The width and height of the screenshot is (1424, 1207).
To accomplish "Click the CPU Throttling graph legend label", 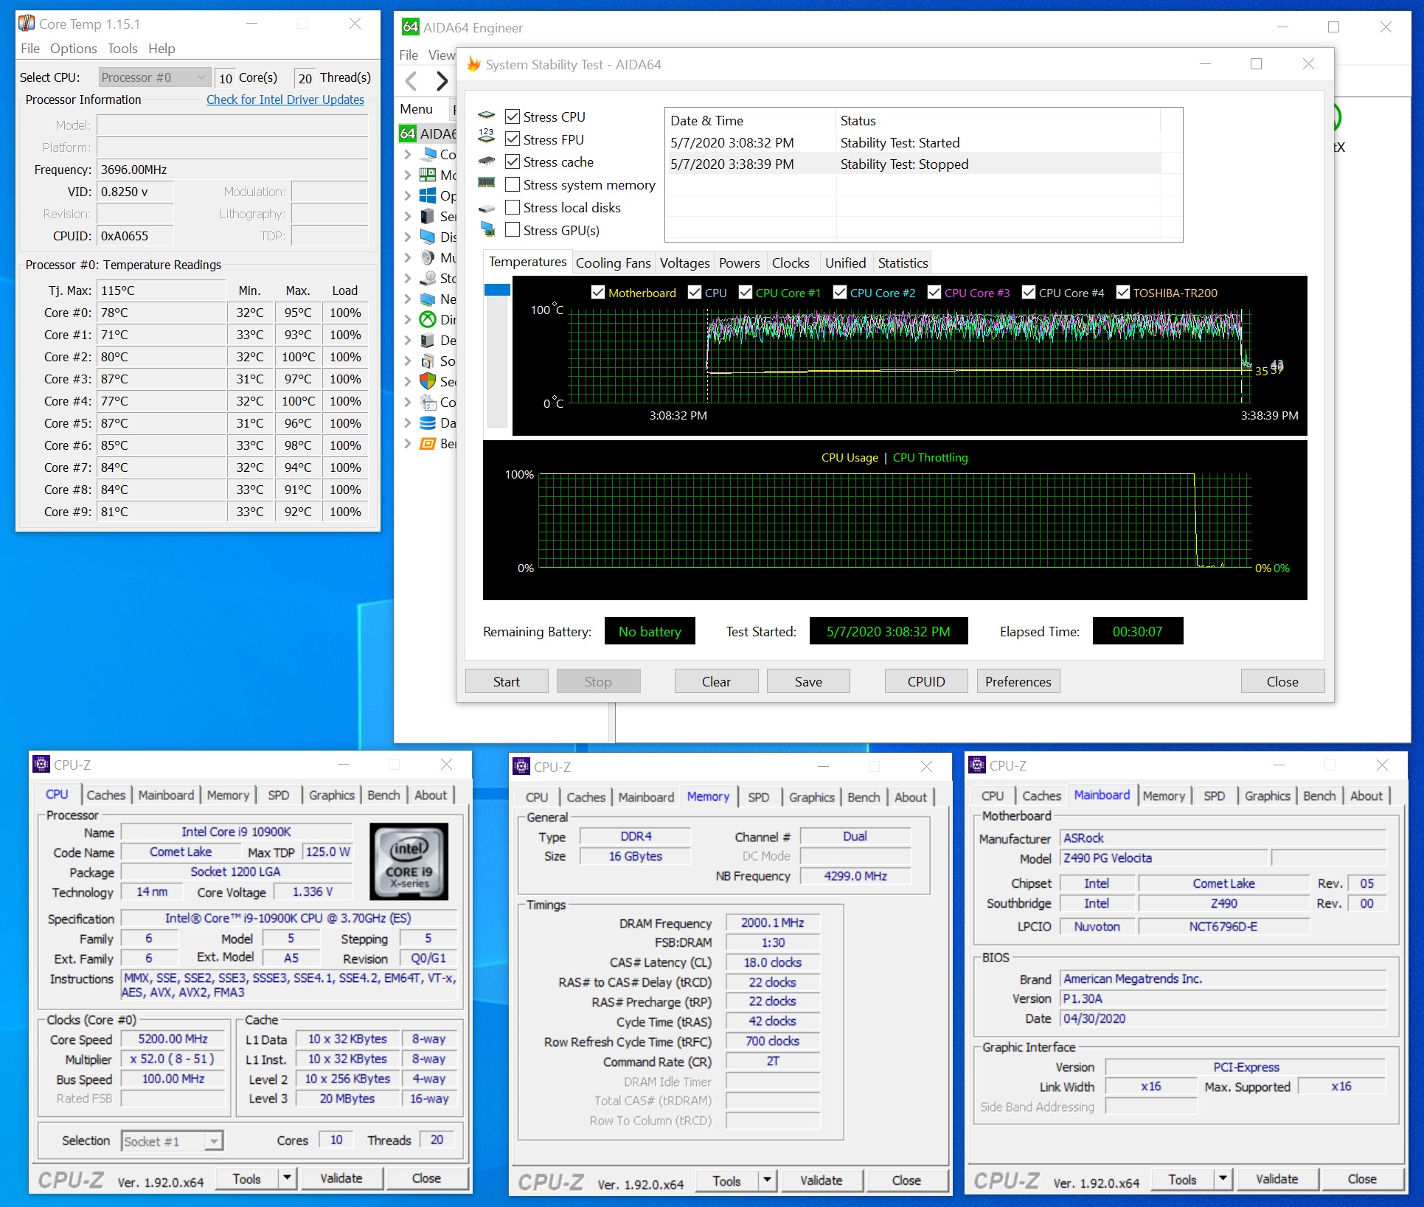I will 930,457.
